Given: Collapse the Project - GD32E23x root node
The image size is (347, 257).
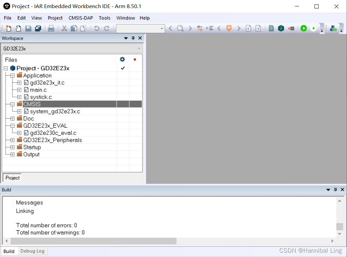Looking at the screenshot, I should tap(6, 68).
